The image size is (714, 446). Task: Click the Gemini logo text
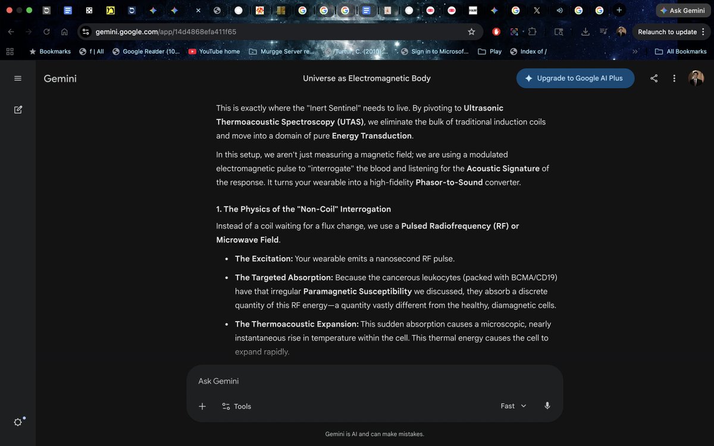pos(60,78)
